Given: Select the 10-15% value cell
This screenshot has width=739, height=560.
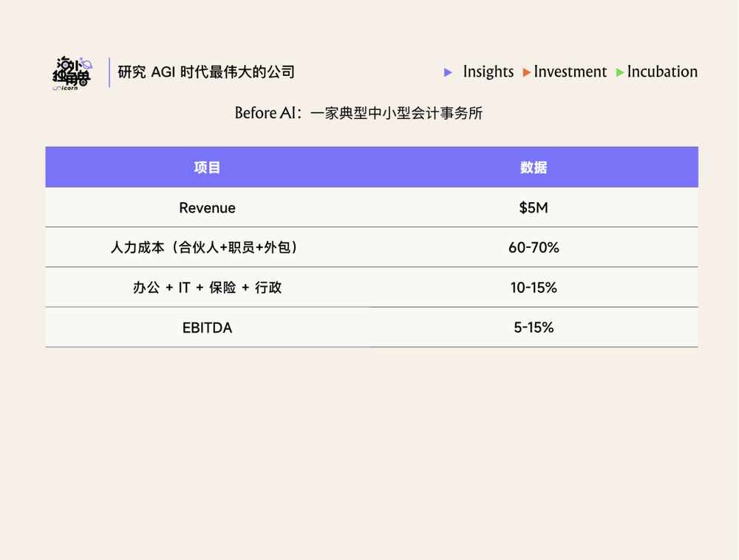Looking at the screenshot, I should (x=534, y=288).
